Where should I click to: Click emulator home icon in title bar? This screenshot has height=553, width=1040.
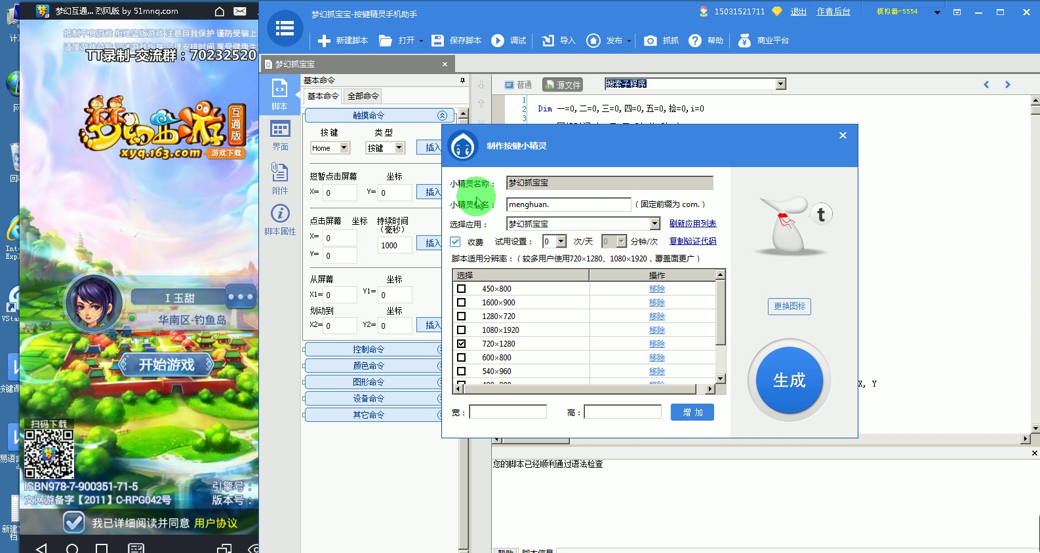tap(220, 11)
